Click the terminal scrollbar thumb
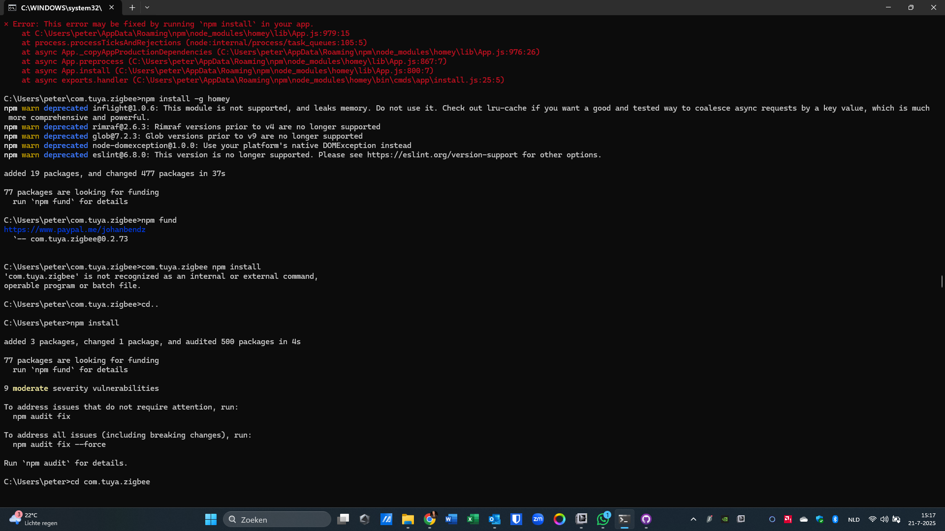Image resolution: width=945 pixels, height=531 pixels. pyautogui.click(x=942, y=281)
